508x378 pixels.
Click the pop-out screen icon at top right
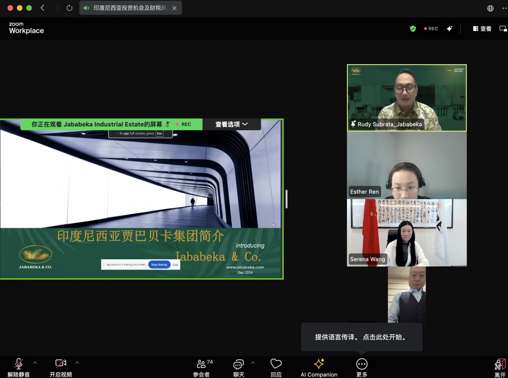pos(503,29)
